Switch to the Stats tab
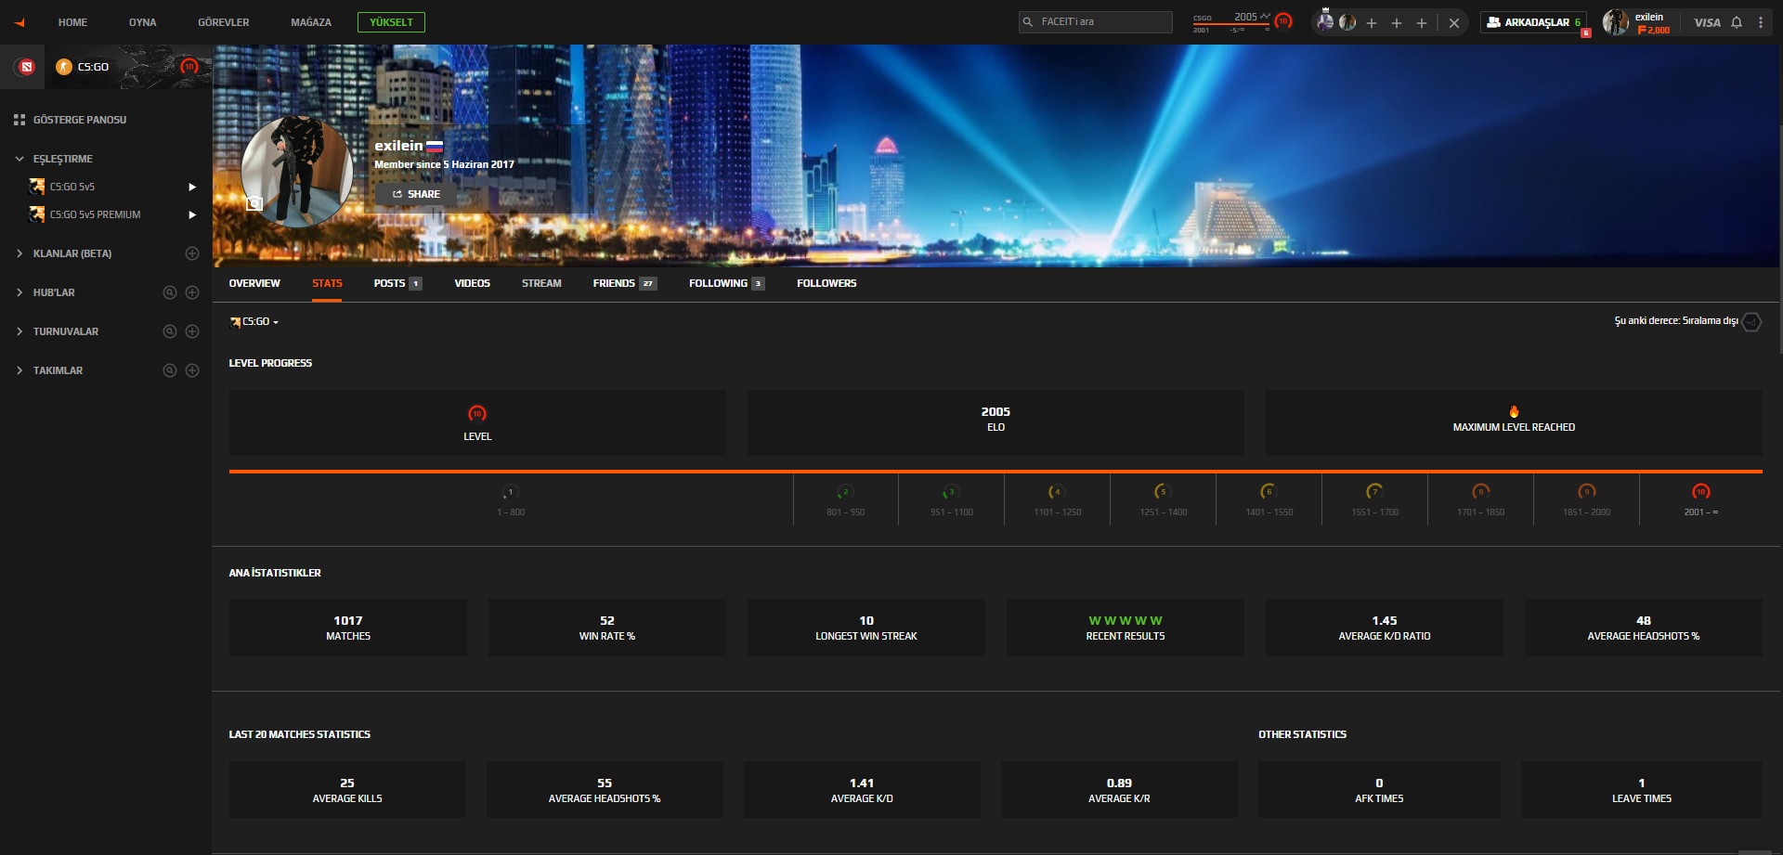The width and height of the screenshot is (1783, 855). pyautogui.click(x=327, y=283)
